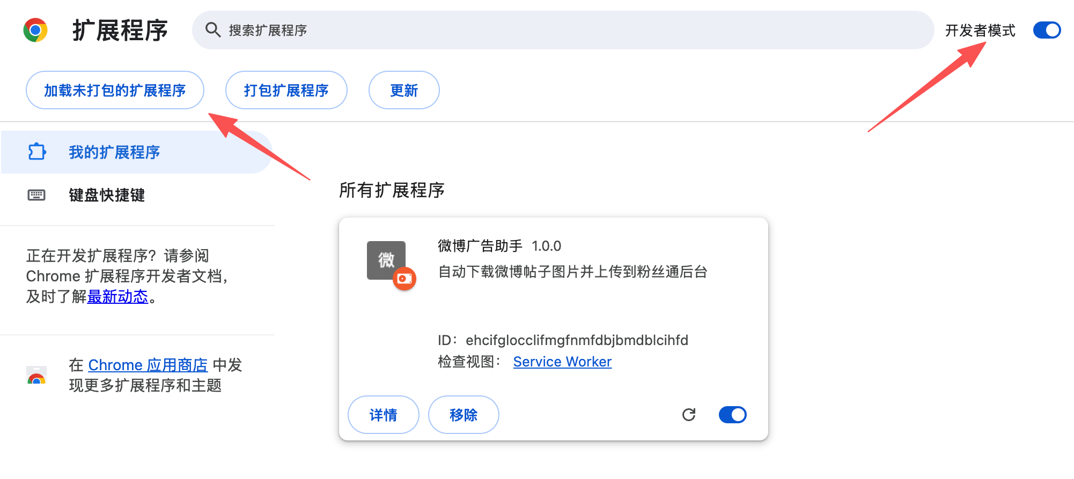
Task: Reload the 微博广告助手 extension via refresh icon
Action: tap(690, 414)
